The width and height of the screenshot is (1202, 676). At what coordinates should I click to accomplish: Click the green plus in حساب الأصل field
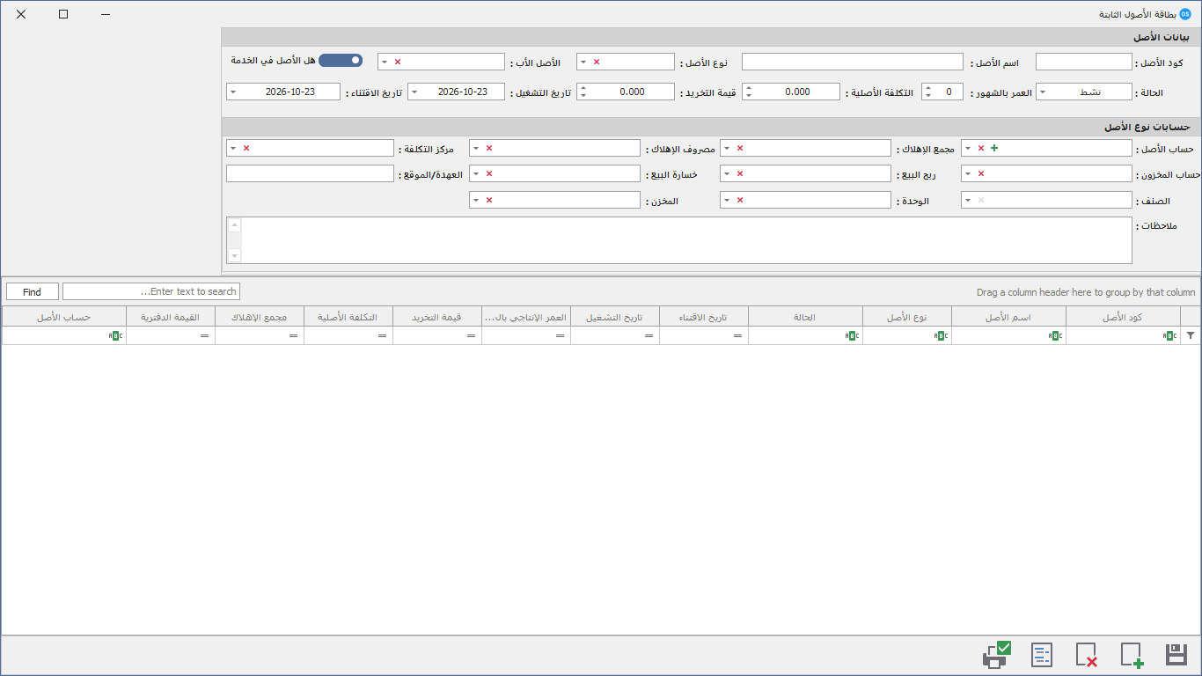point(994,149)
